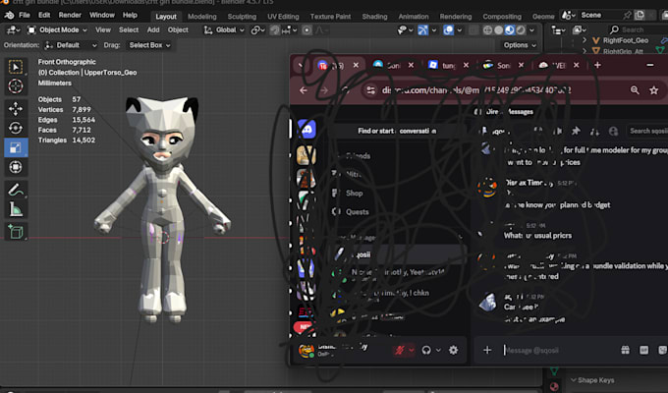The height and width of the screenshot is (393, 668).
Task: Open the viewport shading options dropdown arrow
Action: tap(531, 29)
